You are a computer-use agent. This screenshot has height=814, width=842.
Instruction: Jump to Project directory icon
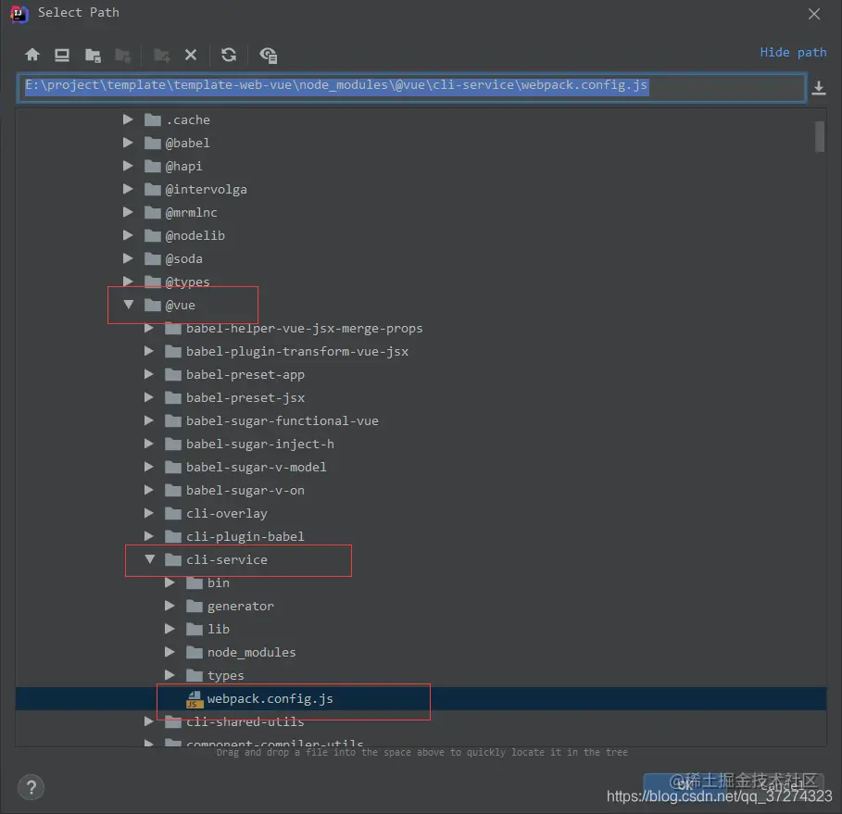(x=93, y=56)
